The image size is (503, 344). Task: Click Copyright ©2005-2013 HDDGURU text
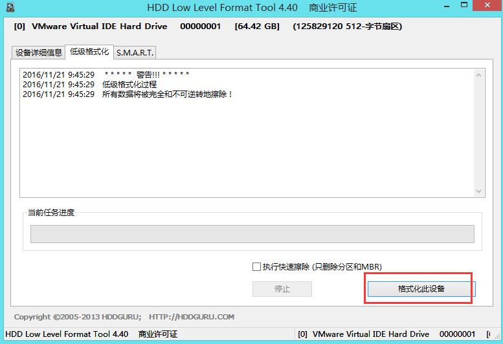click(x=78, y=317)
